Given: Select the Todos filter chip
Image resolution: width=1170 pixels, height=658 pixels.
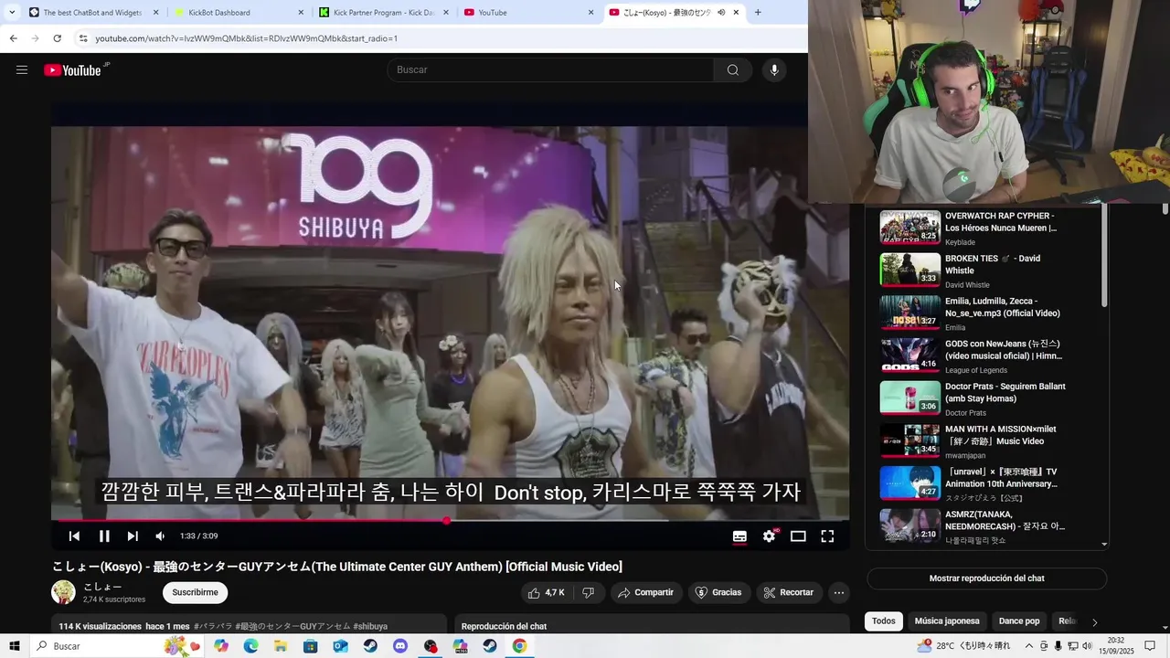Looking at the screenshot, I should 883,621.
